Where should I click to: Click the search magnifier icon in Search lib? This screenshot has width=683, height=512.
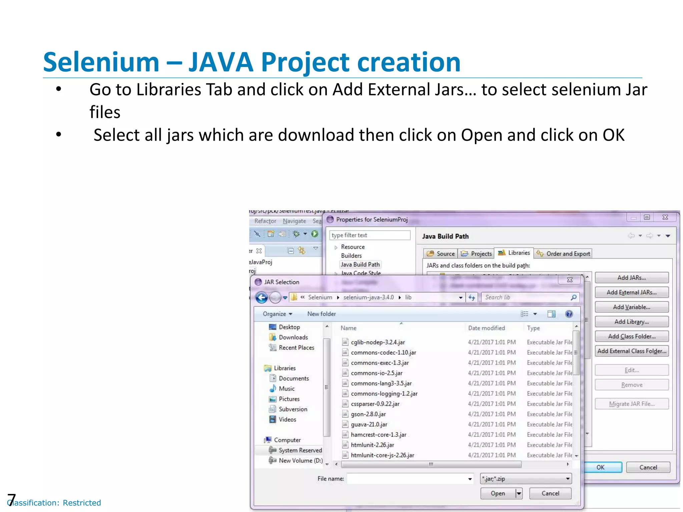coord(574,297)
